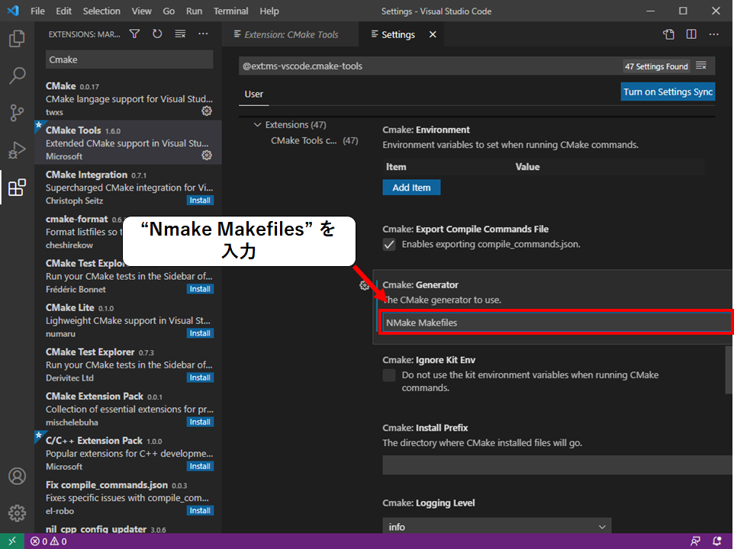Refresh the extensions list
734x549 pixels.
click(x=157, y=34)
